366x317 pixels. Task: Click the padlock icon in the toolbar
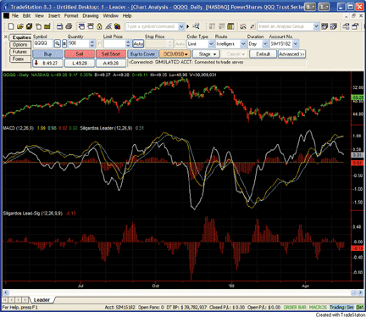click(99, 26)
